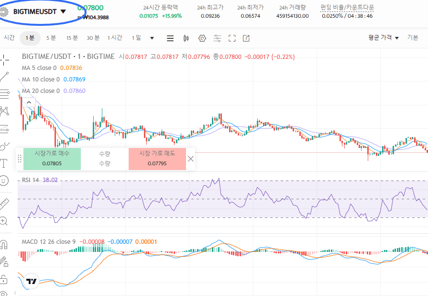The width and height of the screenshot is (428, 296).
Task: Open the candlestick chart type icon
Action: (x=186, y=38)
